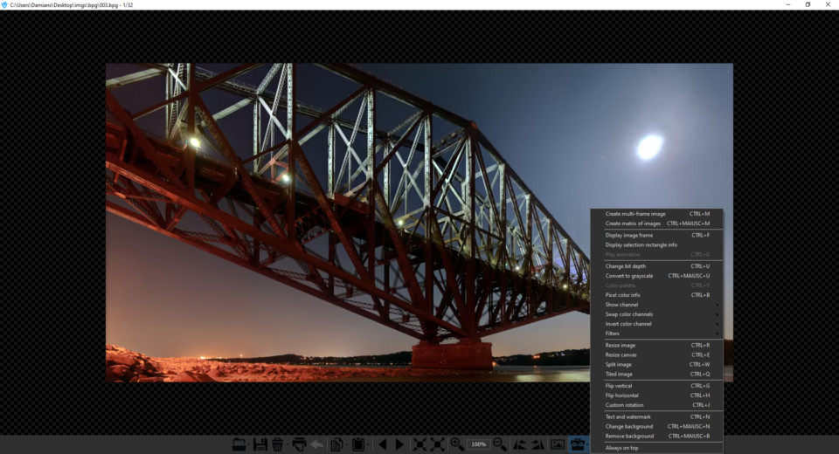Image resolution: width=839 pixels, height=454 pixels.
Task: Expand the Show channel submenu
Action: click(621, 305)
